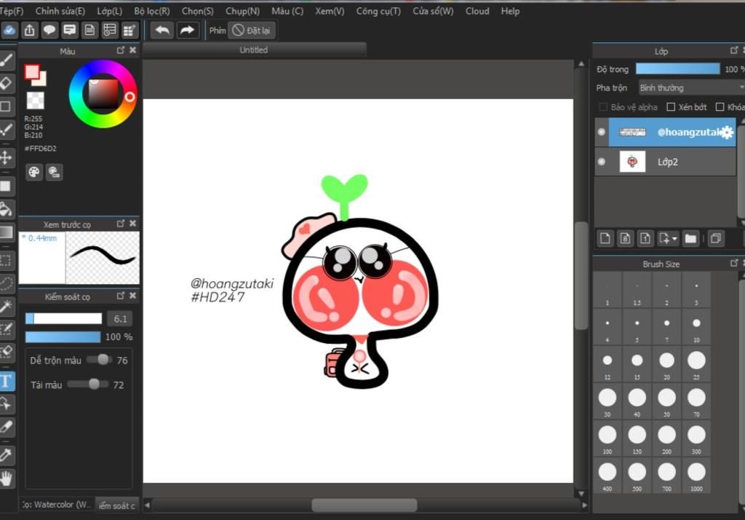The image size is (745, 520).
Task: Choose brush size 10 preset
Action: pyautogui.click(x=696, y=326)
